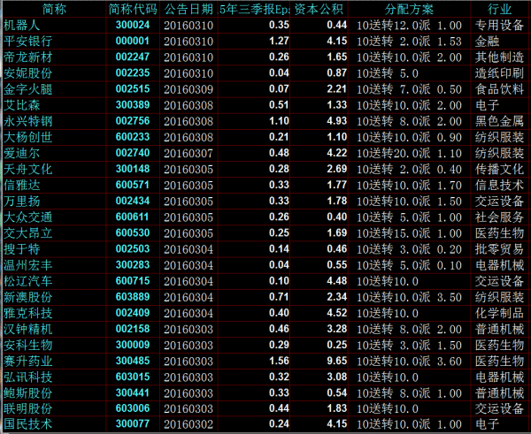The height and width of the screenshot is (434, 531).
Task: Select stock name 鲍斯股份
Action: 27,392
